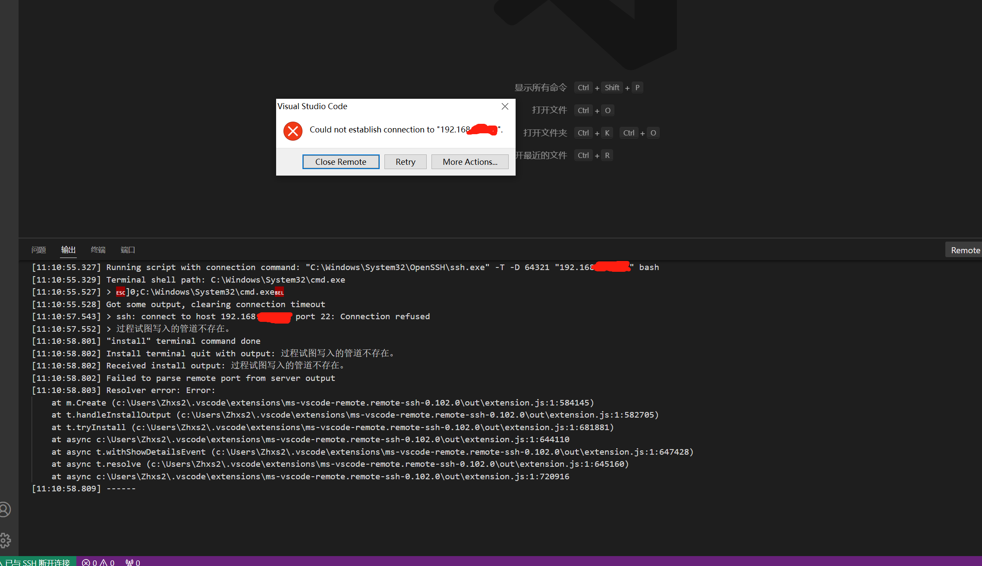Open the 终端 panel tab

click(98, 250)
